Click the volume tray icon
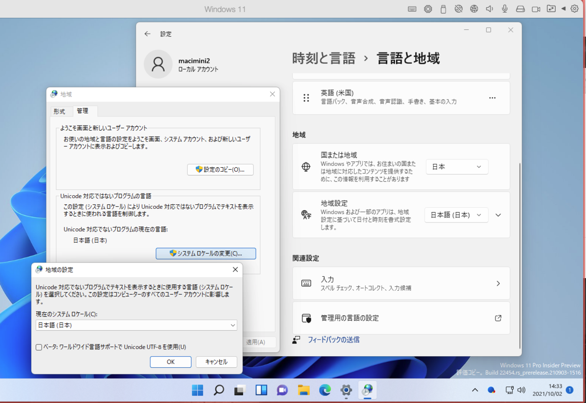The width and height of the screenshot is (586, 403). click(521, 390)
